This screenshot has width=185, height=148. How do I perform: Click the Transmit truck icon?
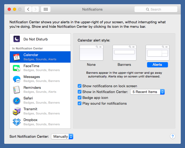click(x=17, y=111)
